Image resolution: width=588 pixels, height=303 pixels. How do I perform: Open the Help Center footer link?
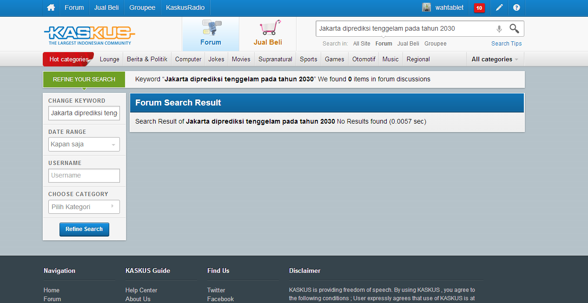pyautogui.click(x=141, y=290)
